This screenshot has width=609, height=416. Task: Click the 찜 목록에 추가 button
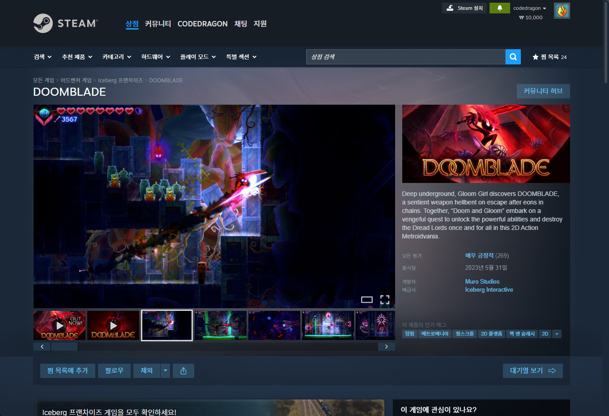68,371
